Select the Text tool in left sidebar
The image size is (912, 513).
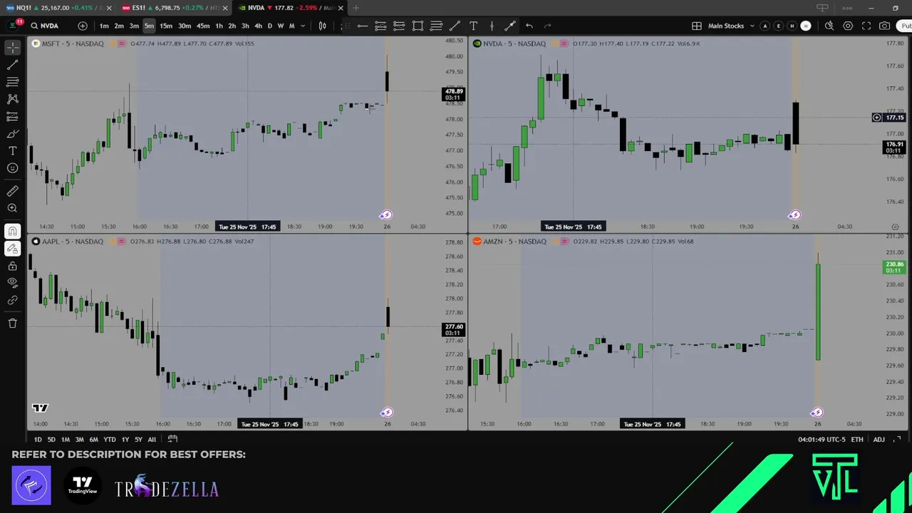point(13,151)
